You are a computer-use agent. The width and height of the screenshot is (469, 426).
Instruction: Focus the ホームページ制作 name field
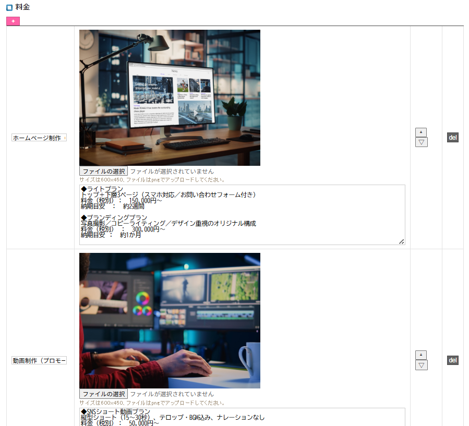pos(39,138)
